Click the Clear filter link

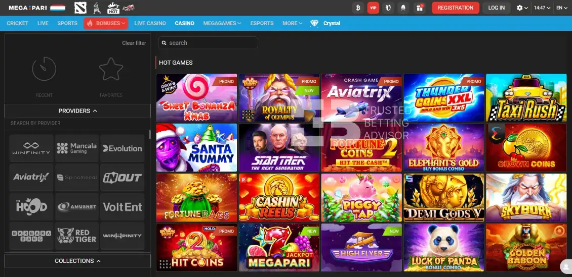pos(134,43)
